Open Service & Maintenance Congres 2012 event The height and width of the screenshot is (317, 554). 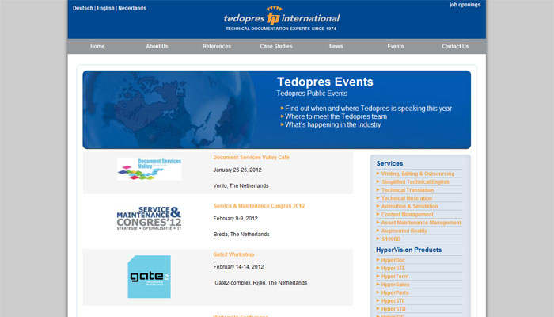[259, 206]
